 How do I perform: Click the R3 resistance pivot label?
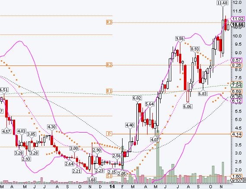point(109,22)
